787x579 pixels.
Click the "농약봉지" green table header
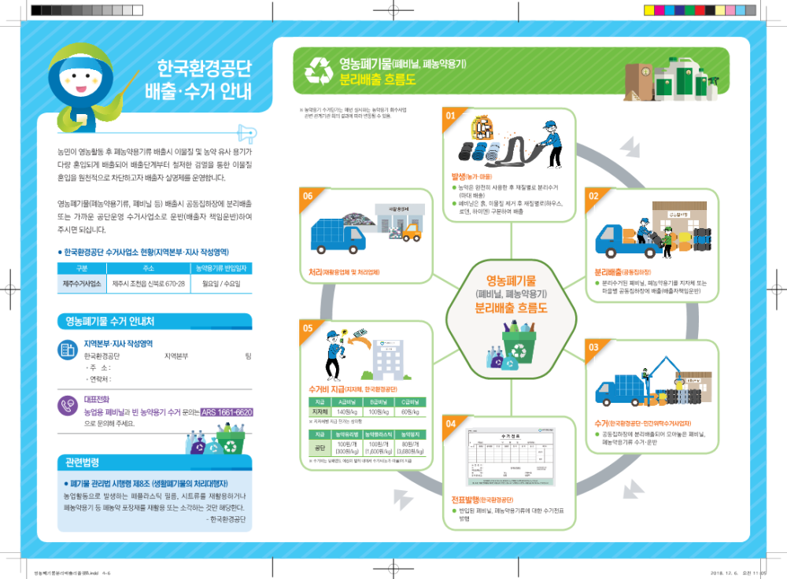tap(410, 434)
